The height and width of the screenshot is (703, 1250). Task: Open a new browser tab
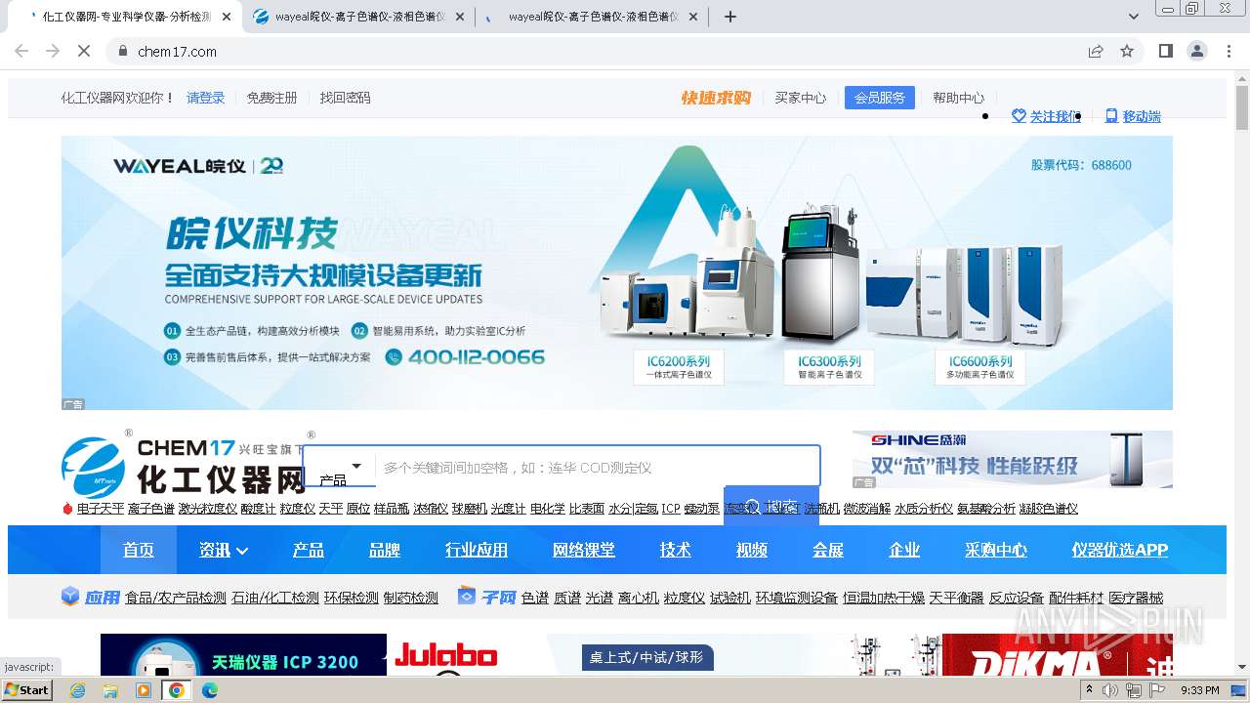pos(729,17)
